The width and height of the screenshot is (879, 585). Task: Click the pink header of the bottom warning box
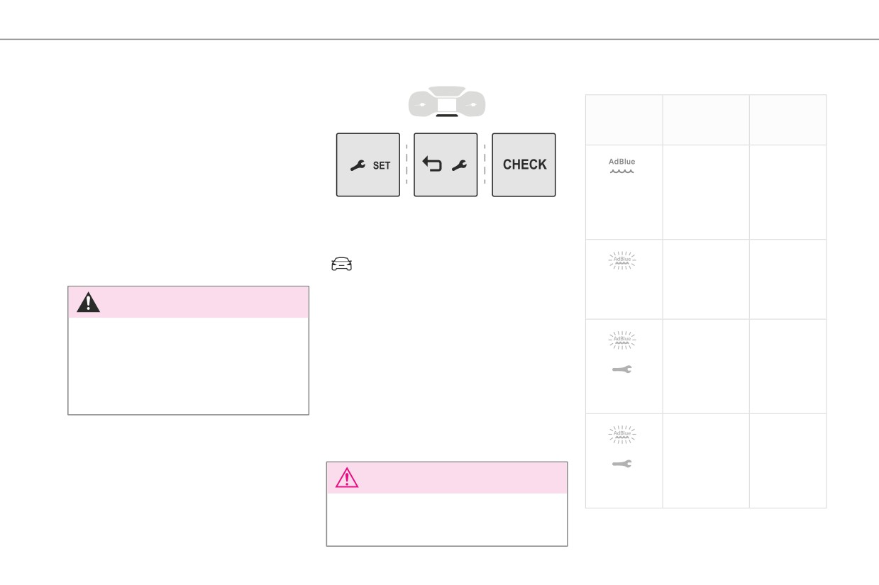pyautogui.click(x=447, y=478)
